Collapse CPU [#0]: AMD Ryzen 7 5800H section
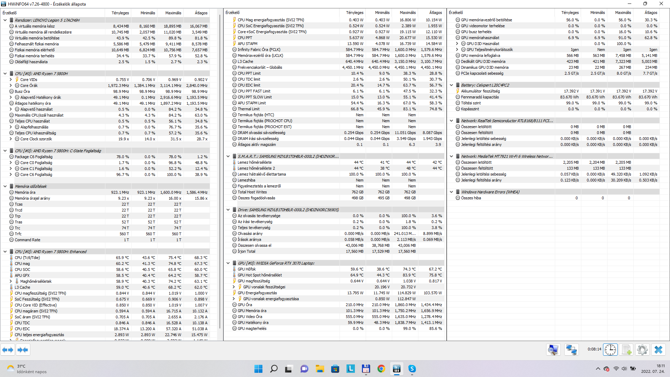The width and height of the screenshot is (670, 377). [x=5, y=74]
